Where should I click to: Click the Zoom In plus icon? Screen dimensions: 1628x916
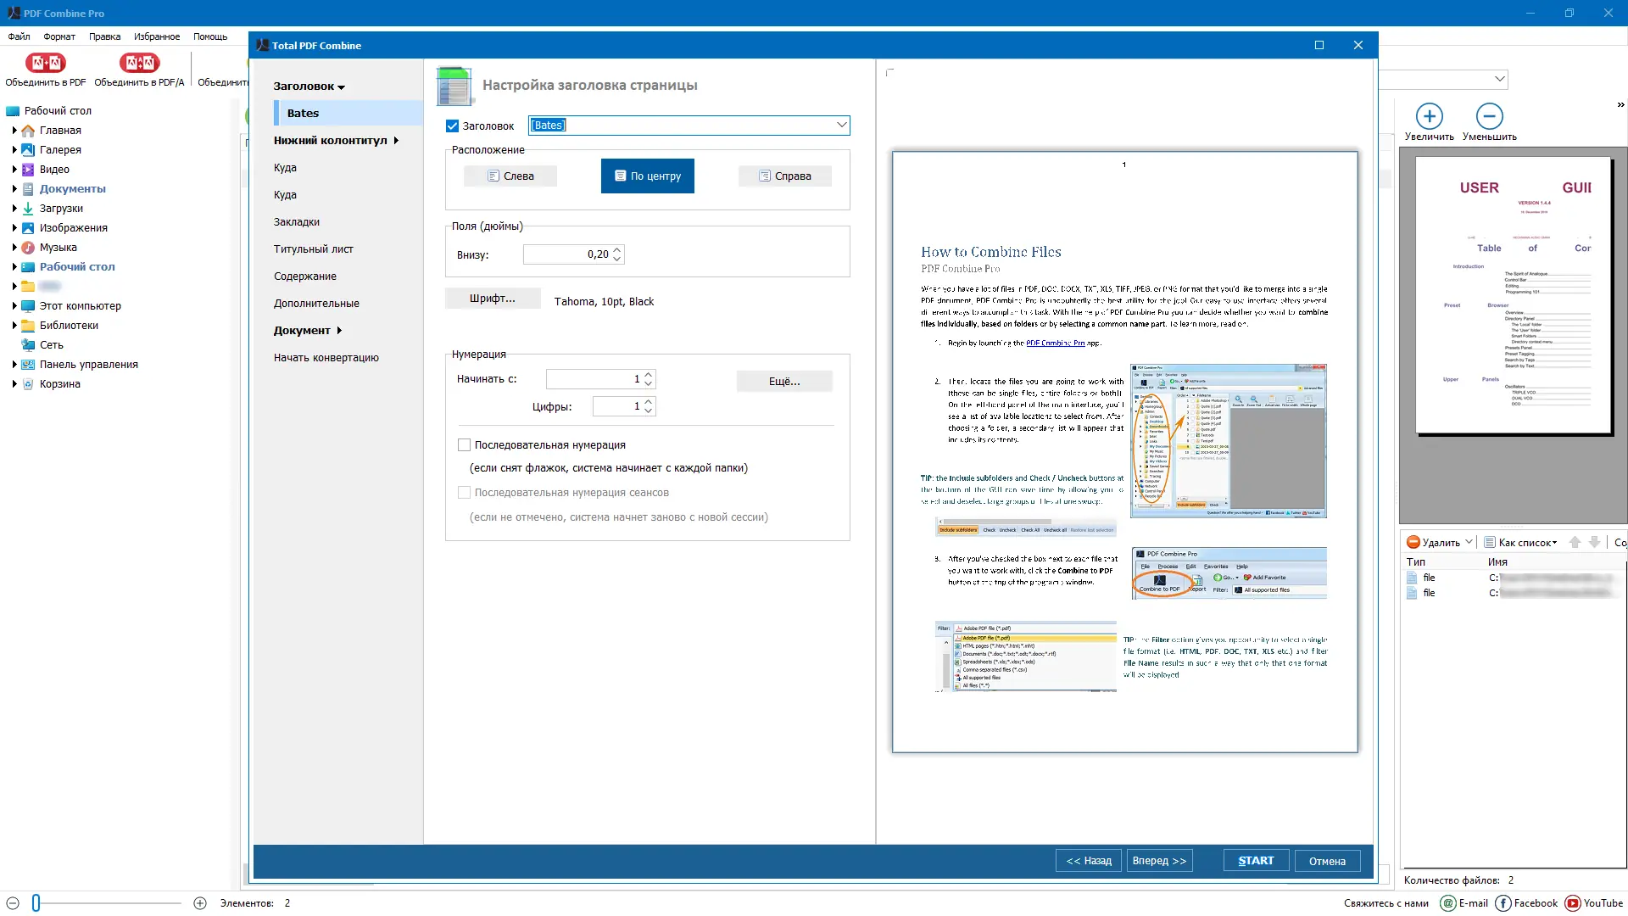[x=1429, y=116]
